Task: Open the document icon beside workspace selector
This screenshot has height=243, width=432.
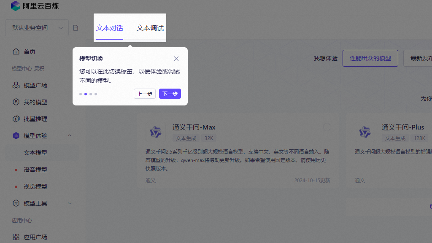Action: (x=76, y=28)
